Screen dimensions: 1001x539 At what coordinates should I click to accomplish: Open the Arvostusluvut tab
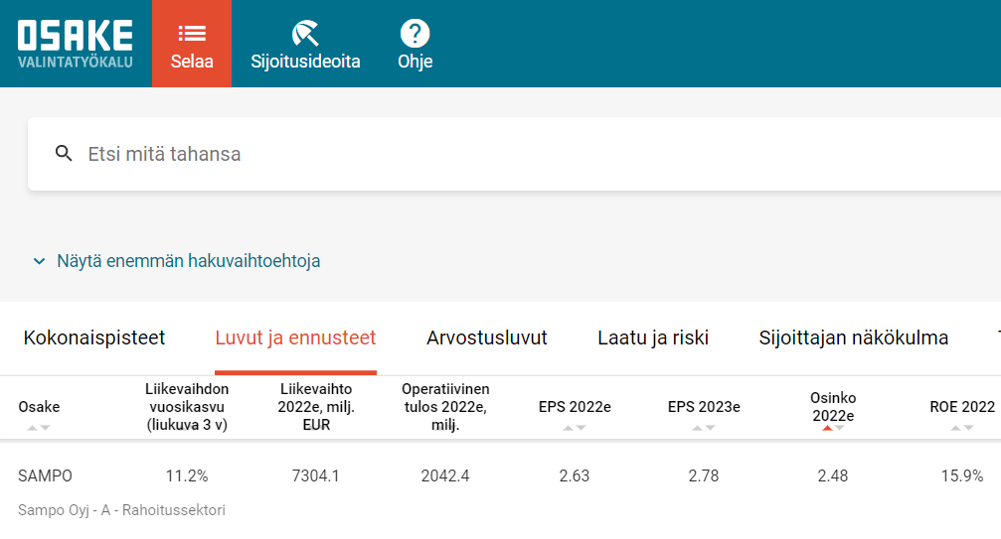[487, 337]
